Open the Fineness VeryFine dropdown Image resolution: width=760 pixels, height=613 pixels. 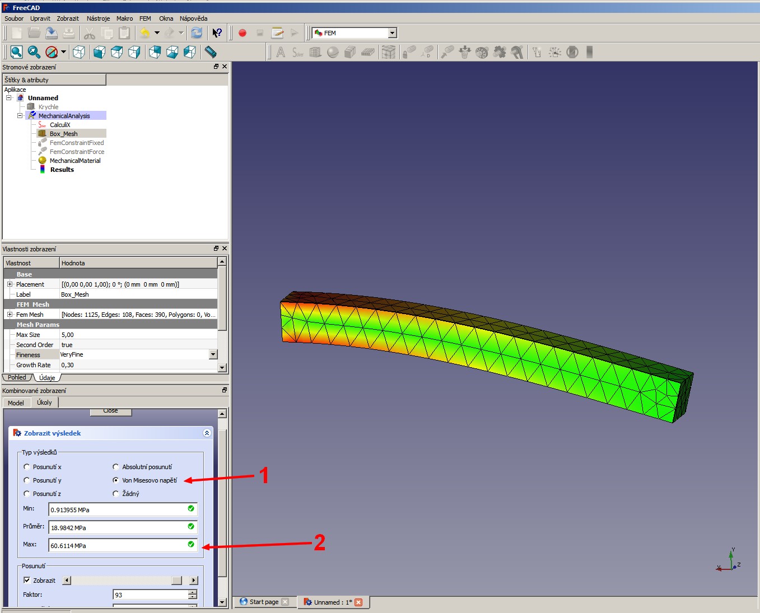click(x=213, y=354)
